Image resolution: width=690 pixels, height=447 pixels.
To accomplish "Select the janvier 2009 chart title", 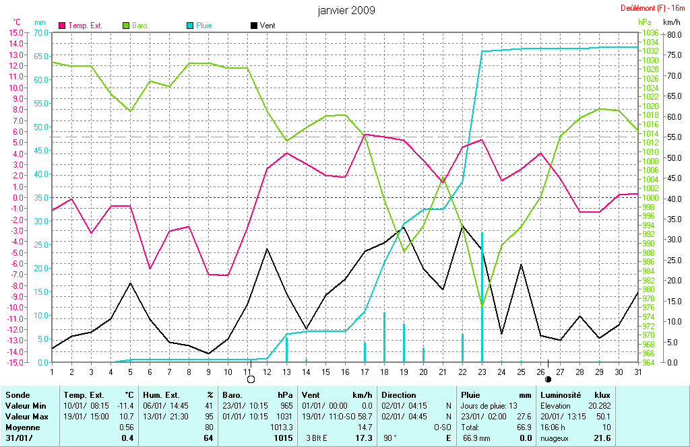I will [x=346, y=11].
